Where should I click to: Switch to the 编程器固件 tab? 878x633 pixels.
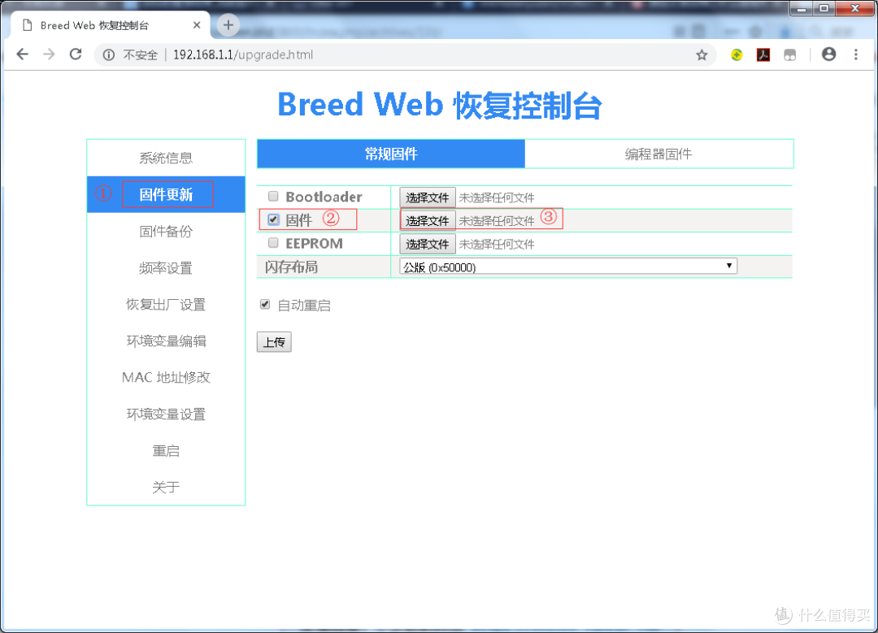(659, 154)
